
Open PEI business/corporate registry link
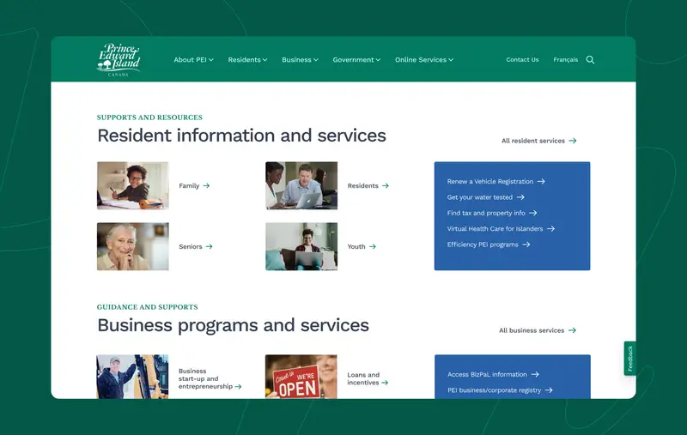[495, 390]
